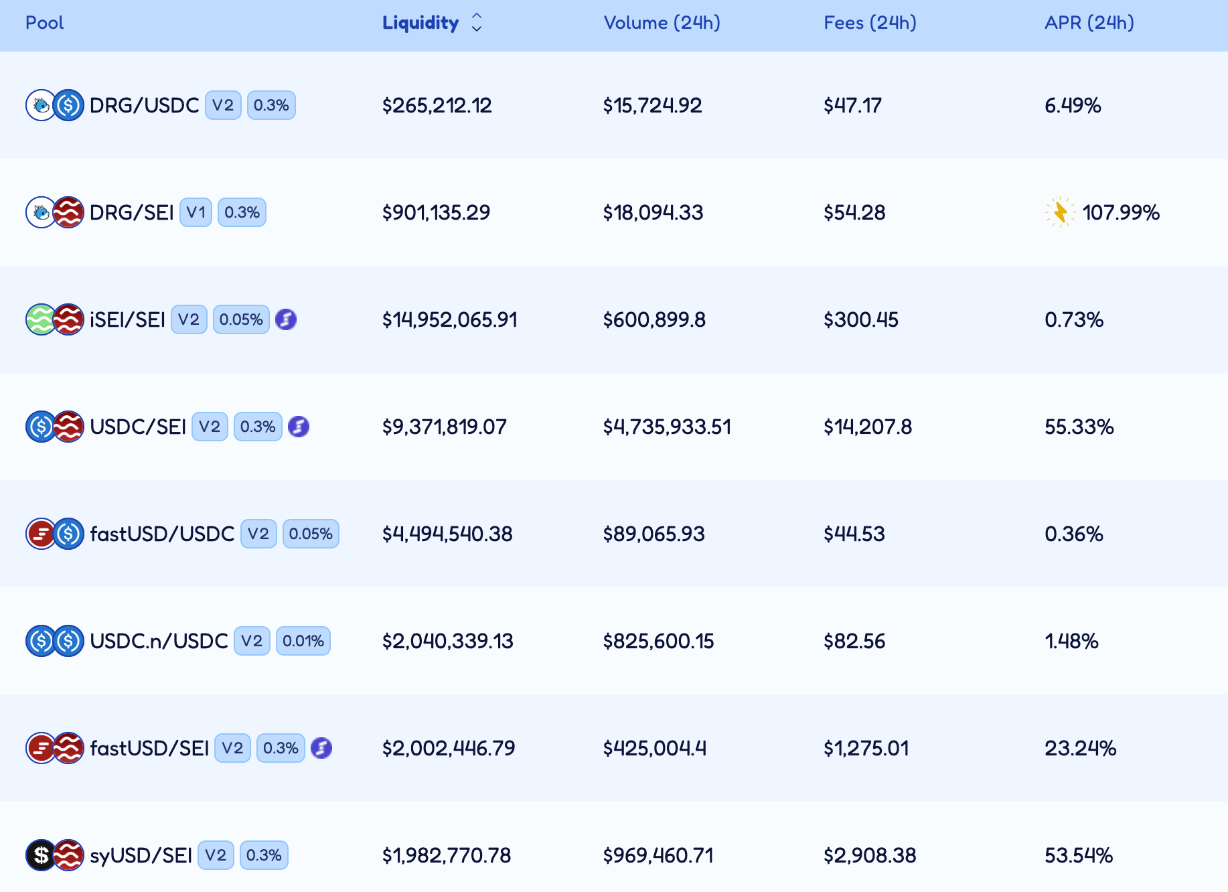
Task: Toggle sort arrows next to Liquidity
Action: (x=477, y=23)
